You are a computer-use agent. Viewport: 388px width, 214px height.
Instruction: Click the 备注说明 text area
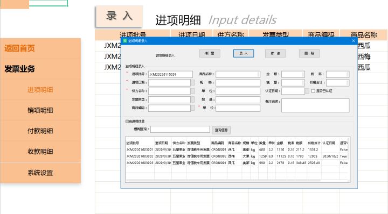coord(315,105)
